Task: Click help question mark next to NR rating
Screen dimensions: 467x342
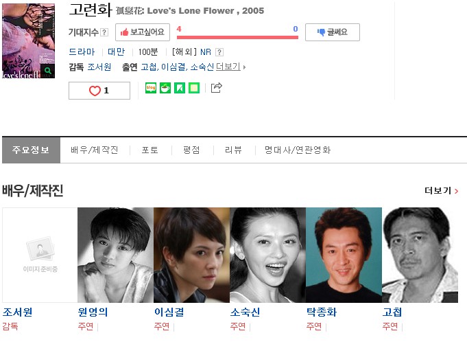Action: pos(219,52)
